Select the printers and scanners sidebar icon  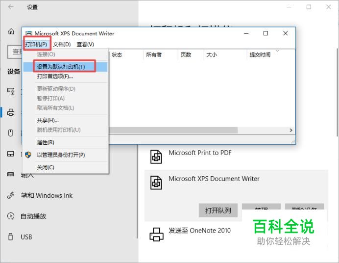pos(11,112)
